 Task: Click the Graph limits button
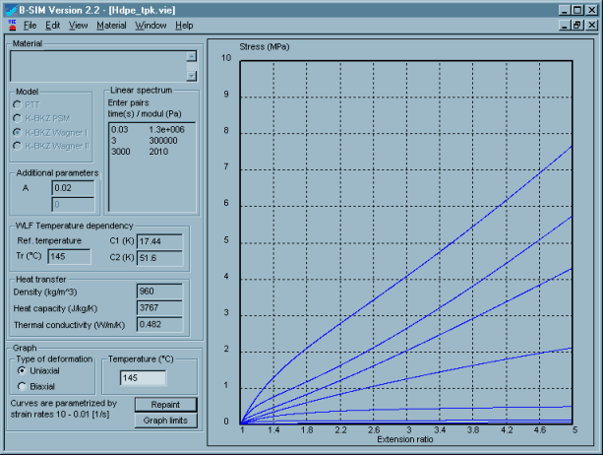166,421
